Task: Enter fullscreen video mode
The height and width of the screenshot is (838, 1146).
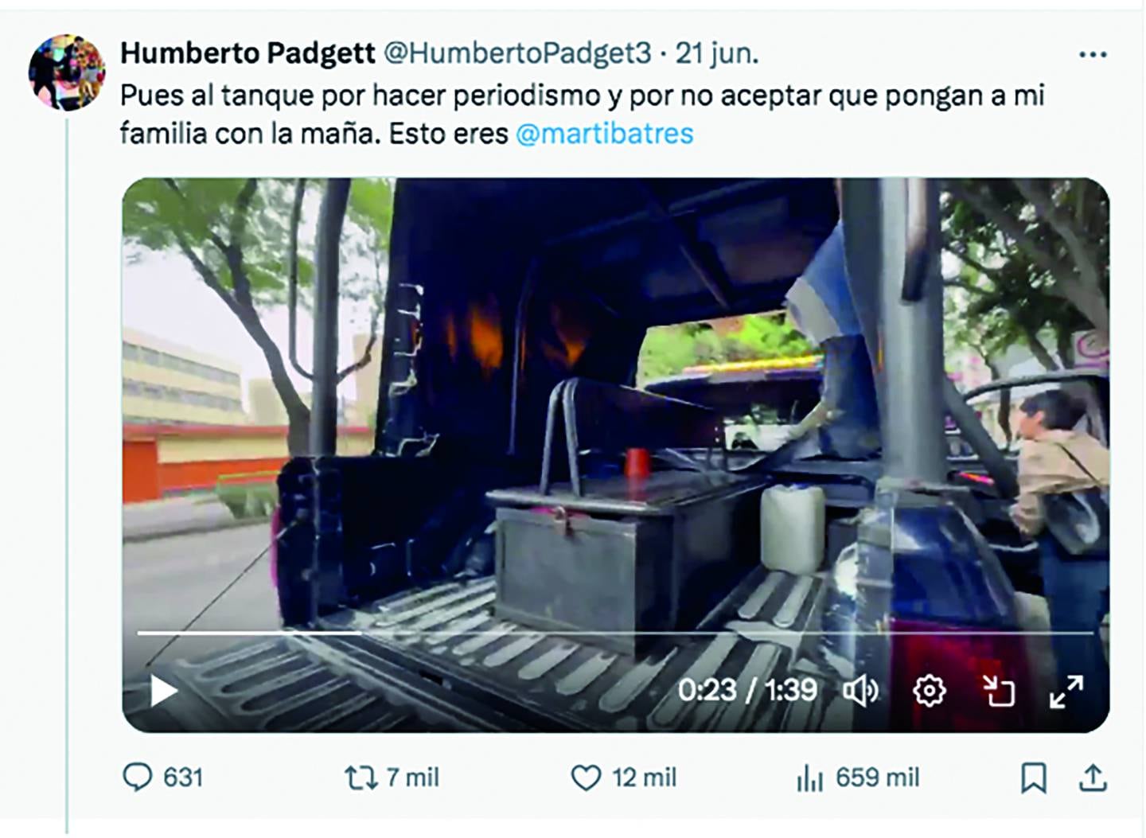Action: 1066,691
